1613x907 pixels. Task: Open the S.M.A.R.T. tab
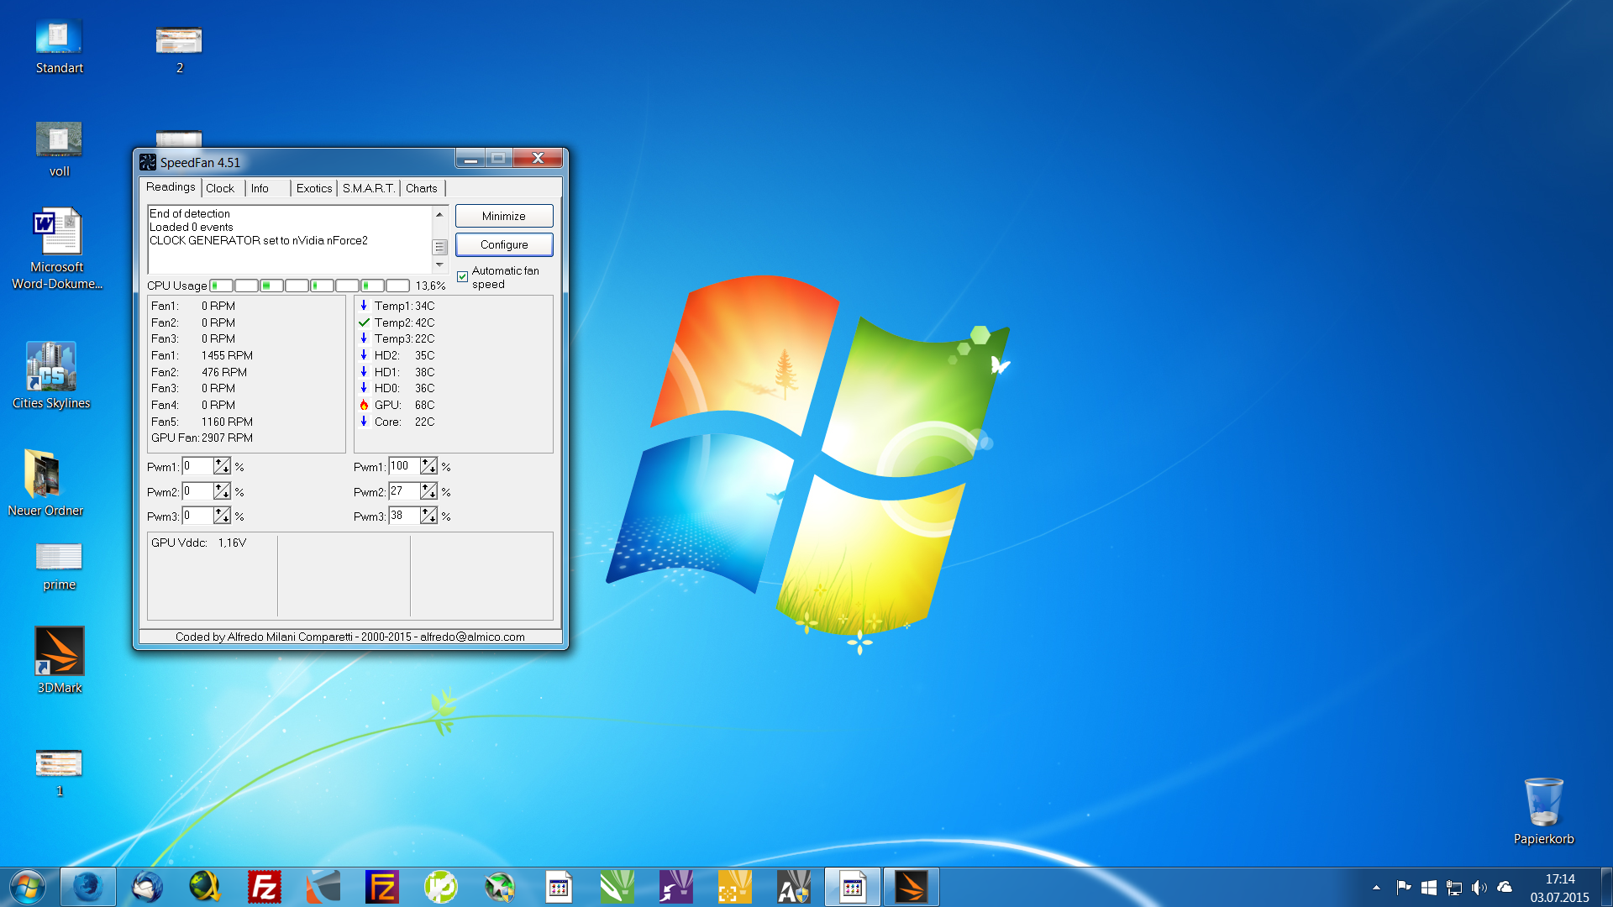click(368, 188)
